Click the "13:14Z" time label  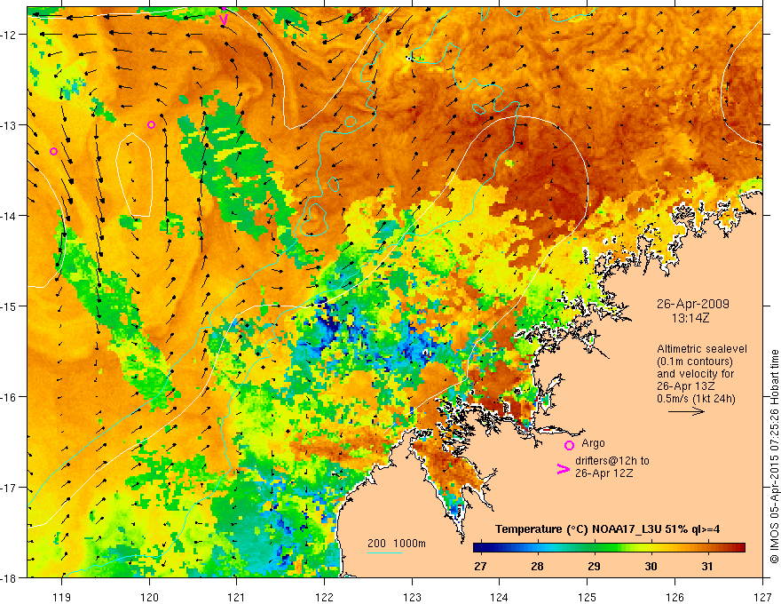tap(690, 318)
